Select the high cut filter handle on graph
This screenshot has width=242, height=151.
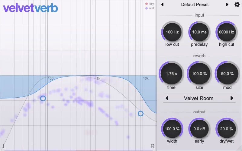pos(140,114)
